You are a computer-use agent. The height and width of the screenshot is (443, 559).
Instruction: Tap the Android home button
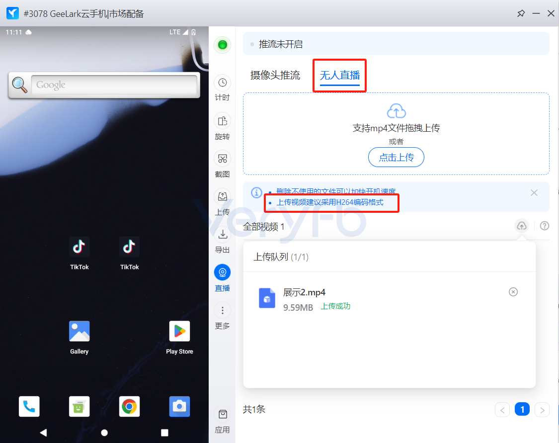tap(104, 433)
